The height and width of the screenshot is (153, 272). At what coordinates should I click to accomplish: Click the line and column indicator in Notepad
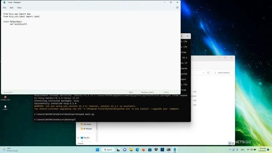pos(8,93)
